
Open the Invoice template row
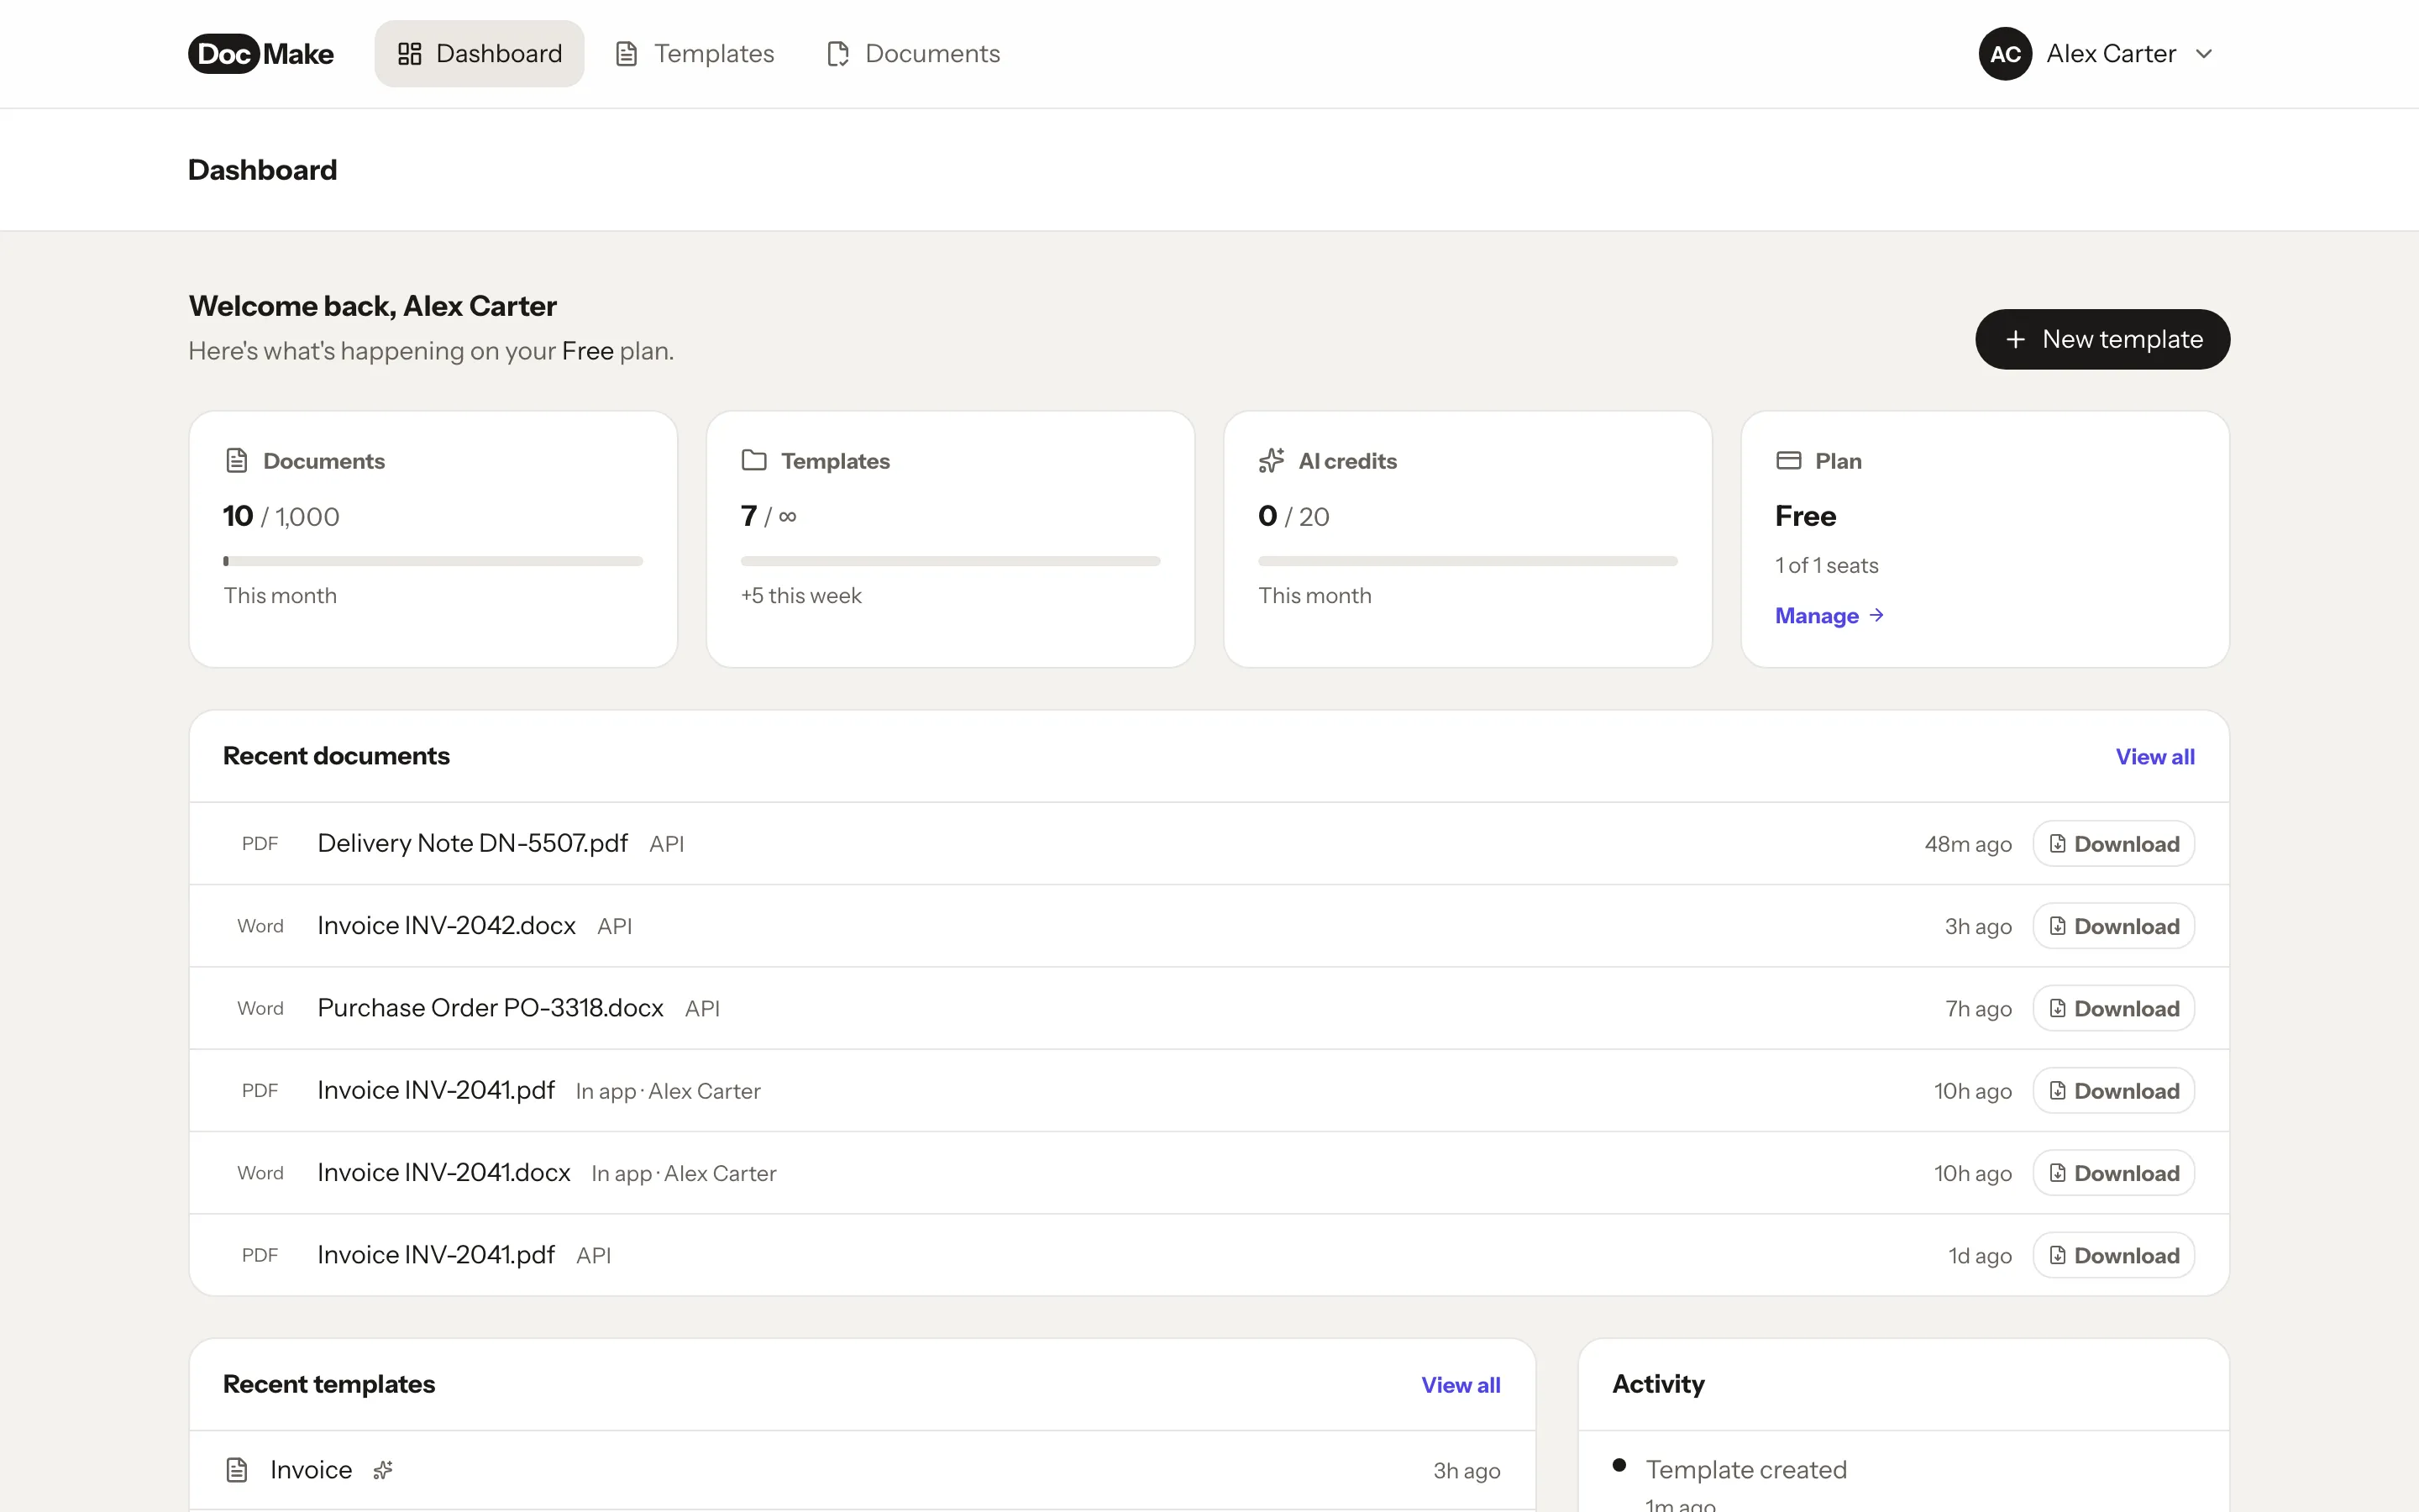862,1470
